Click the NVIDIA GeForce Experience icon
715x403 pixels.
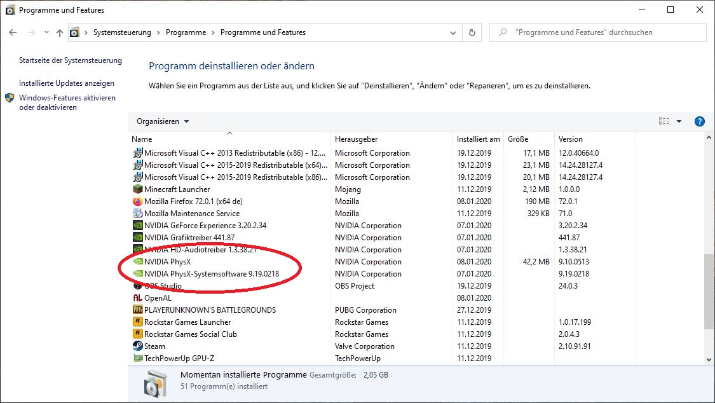(x=138, y=225)
